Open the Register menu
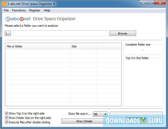This screenshot has height=129, width=168. [x=35, y=10]
